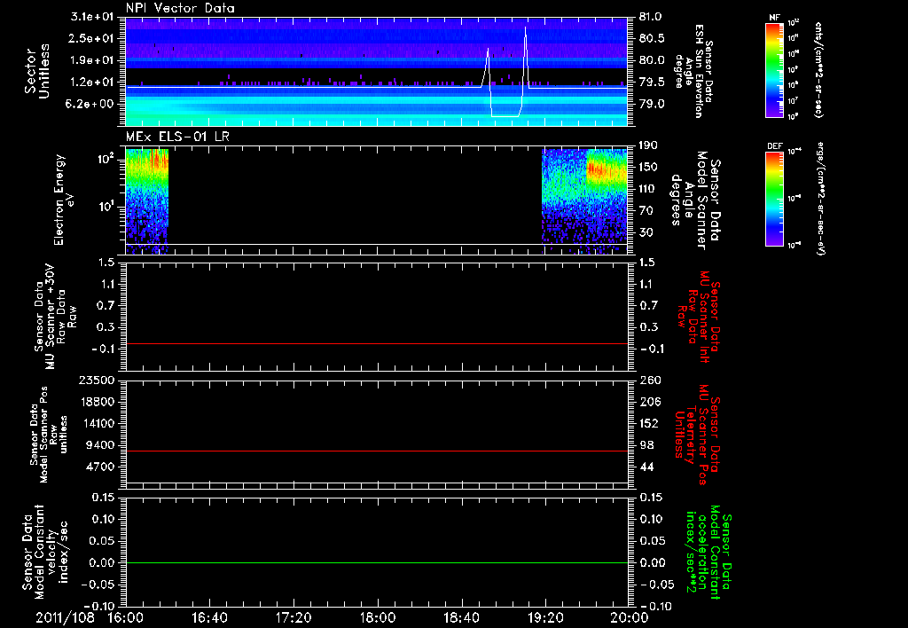Click the red scanner position line
The width and height of the screenshot is (908, 628).
(x=377, y=451)
